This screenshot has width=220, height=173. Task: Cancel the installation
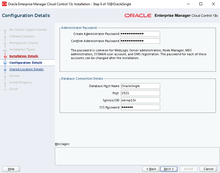click(x=208, y=169)
